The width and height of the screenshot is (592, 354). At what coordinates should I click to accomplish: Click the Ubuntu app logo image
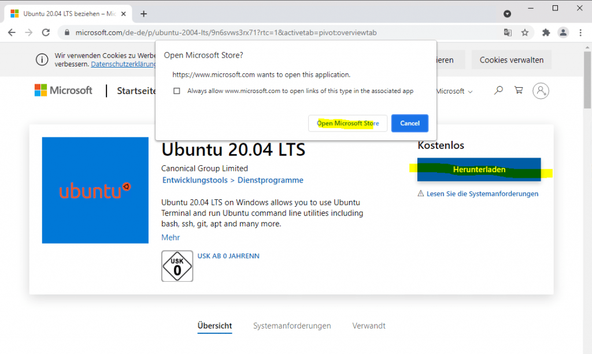[95, 190]
